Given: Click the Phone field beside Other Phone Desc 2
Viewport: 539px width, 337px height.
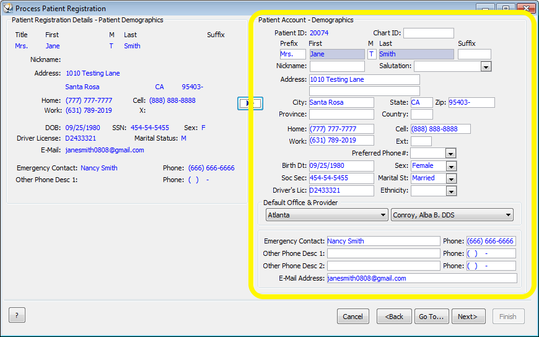Looking at the screenshot, I should tap(491, 266).
